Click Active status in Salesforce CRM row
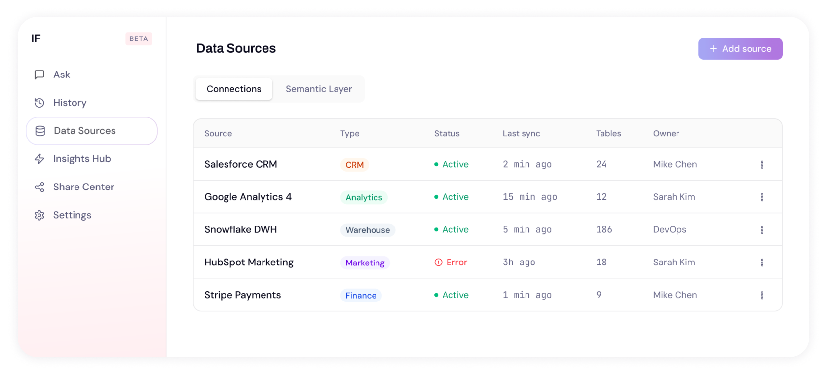Viewport: 827px width, 376px height. pyautogui.click(x=451, y=164)
